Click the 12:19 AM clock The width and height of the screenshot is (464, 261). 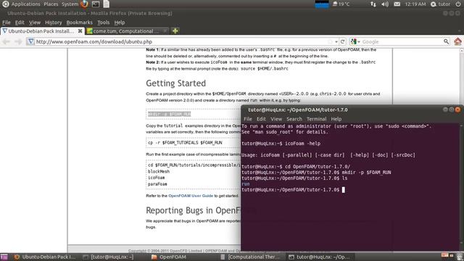click(415, 4)
